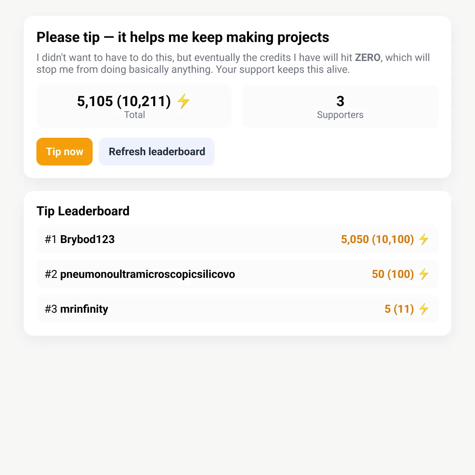
Task: Click the Tip now button
Action: click(x=65, y=152)
